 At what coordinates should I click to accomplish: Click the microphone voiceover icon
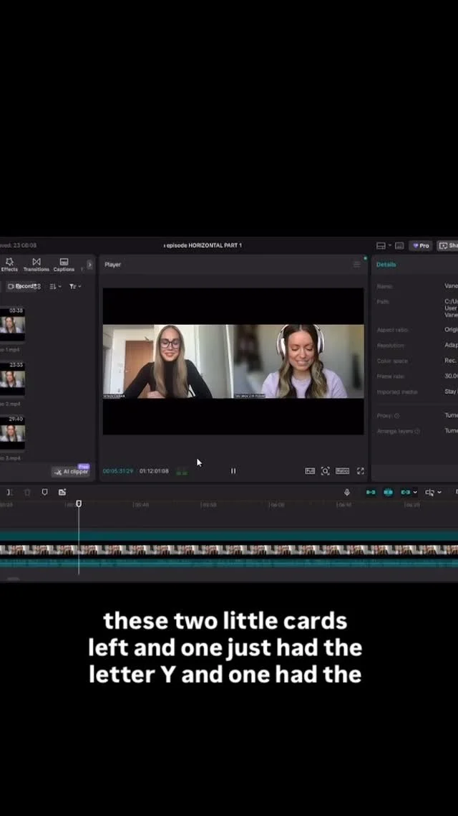coord(347,493)
